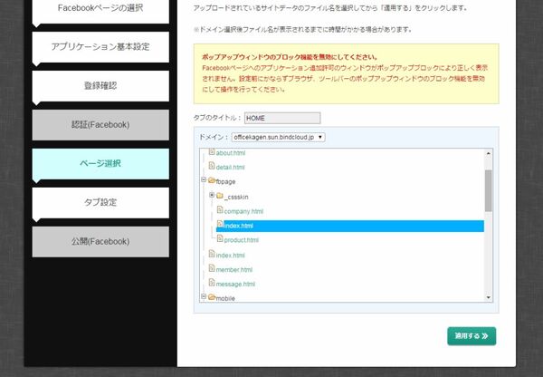Click the fbpage folder icon
Viewport: 543px width, 377px height.
(x=212, y=180)
